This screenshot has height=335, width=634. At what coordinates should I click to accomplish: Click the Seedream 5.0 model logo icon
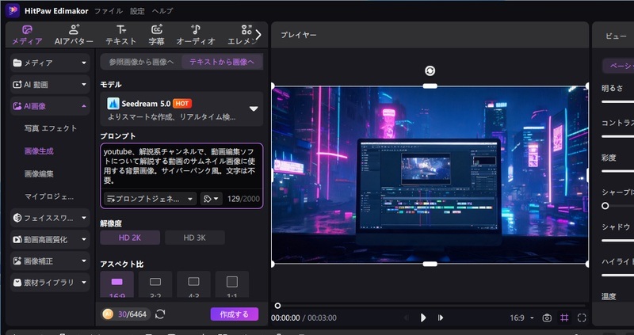click(x=113, y=104)
